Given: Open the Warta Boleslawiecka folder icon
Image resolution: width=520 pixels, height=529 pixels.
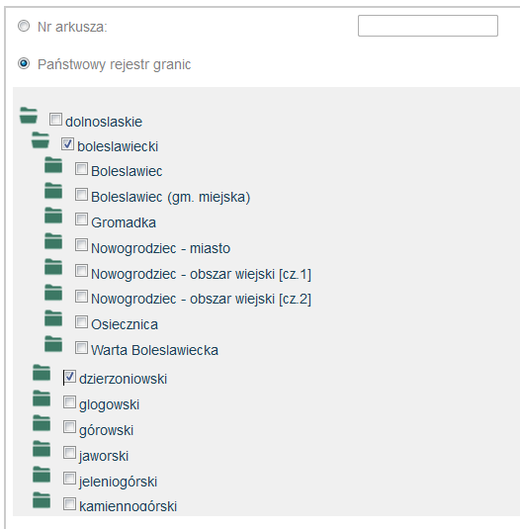Looking at the screenshot, I should pos(53,344).
